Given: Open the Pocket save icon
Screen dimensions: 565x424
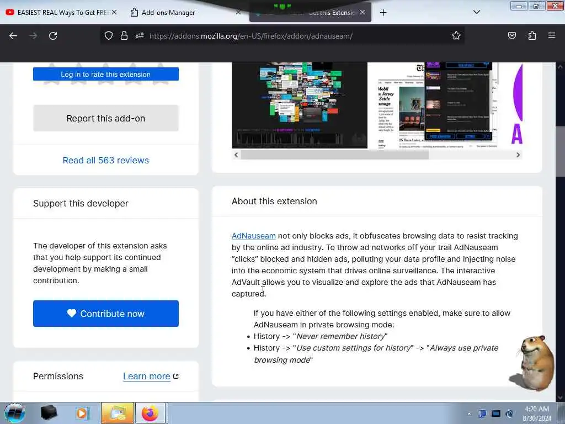Looking at the screenshot, I should point(511,35).
